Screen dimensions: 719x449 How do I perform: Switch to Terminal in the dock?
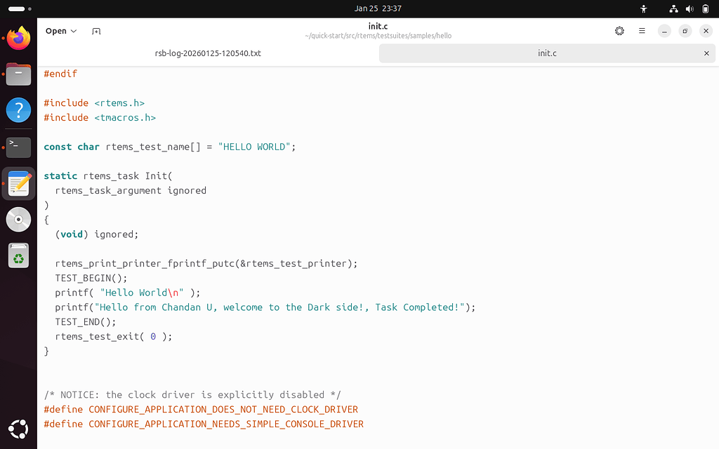point(18,147)
